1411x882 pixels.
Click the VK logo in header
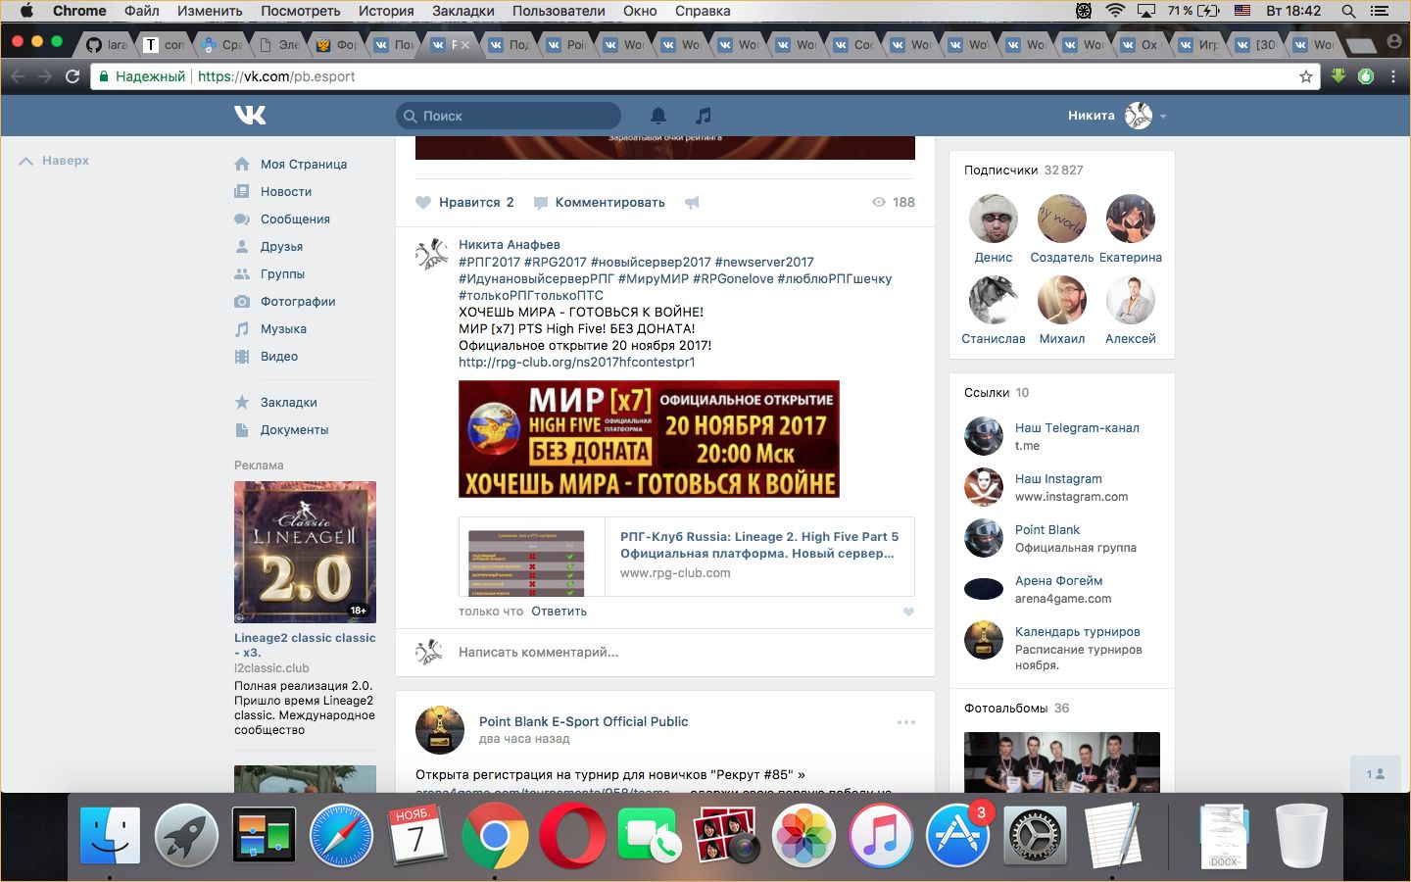click(250, 116)
